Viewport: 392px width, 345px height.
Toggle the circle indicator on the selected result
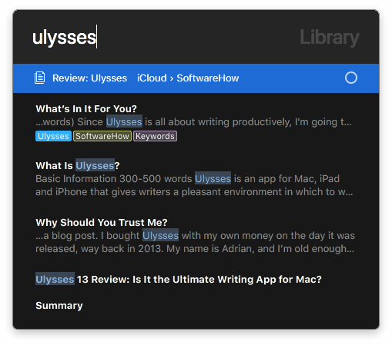click(351, 78)
